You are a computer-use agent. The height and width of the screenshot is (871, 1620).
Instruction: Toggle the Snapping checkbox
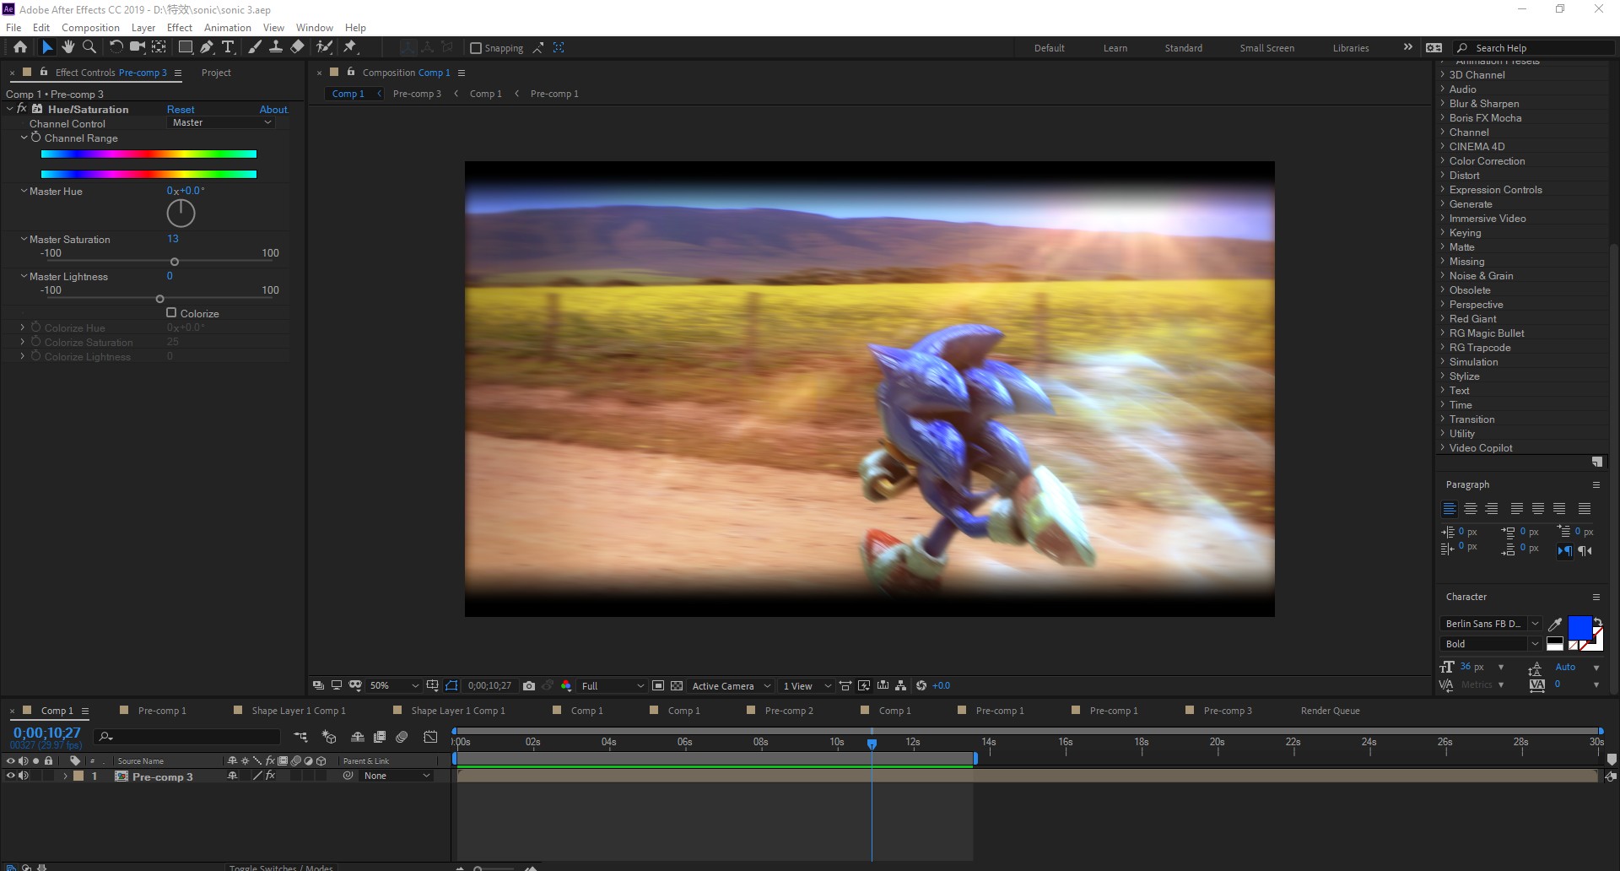point(476,48)
